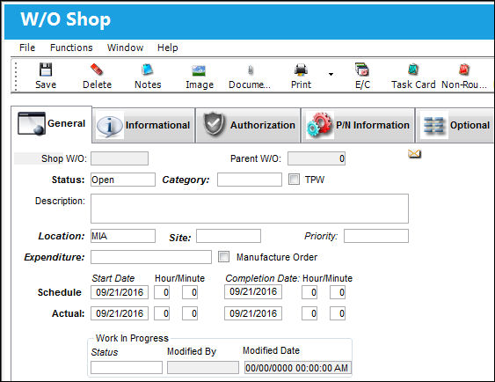Click inside the Description text box
The height and width of the screenshot is (382, 495).
coord(250,209)
